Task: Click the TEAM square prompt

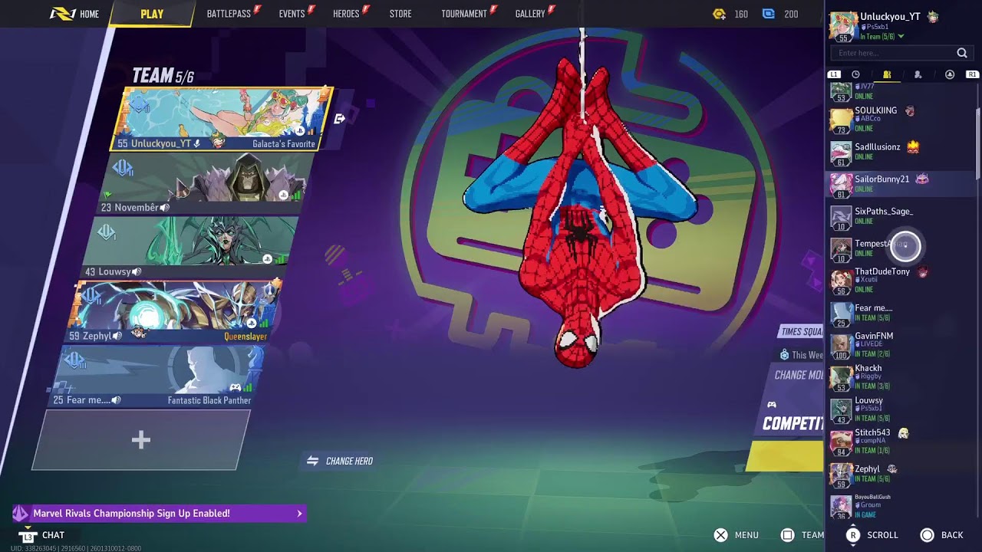Action: (x=802, y=535)
